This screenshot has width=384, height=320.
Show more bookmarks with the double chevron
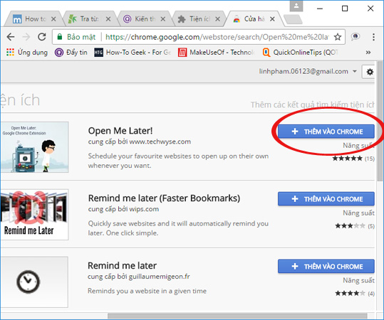[368, 53]
